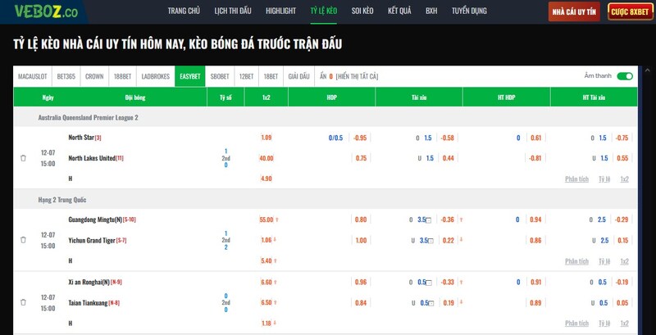The height and width of the screenshot is (335, 656).
Task: Open 1x2 link for the Guangdong Mingtu match
Action: pyautogui.click(x=624, y=261)
